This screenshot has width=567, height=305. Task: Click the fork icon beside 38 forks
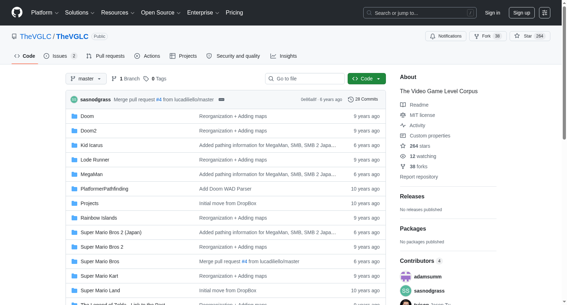(x=403, y=166)
